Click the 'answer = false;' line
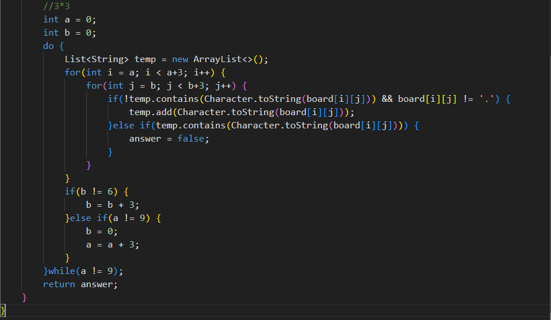 point(169,139)
